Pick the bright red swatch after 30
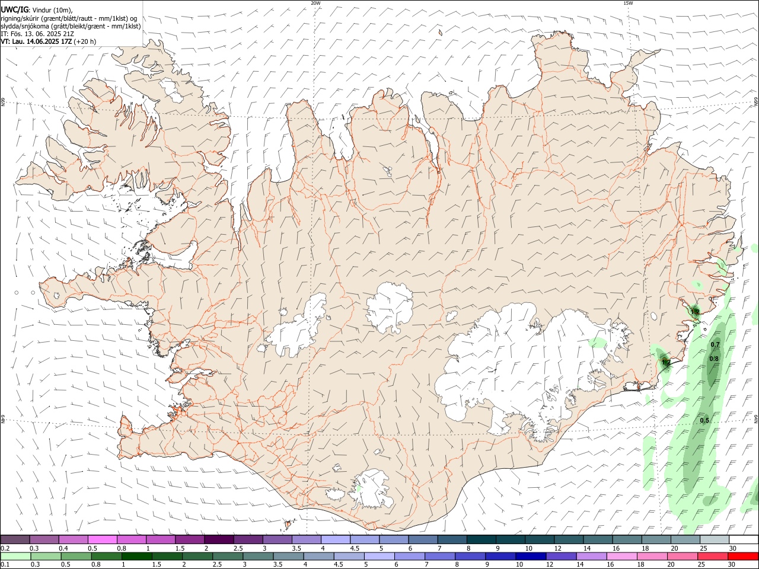The image size is (759, 569). tap(742, 556)
